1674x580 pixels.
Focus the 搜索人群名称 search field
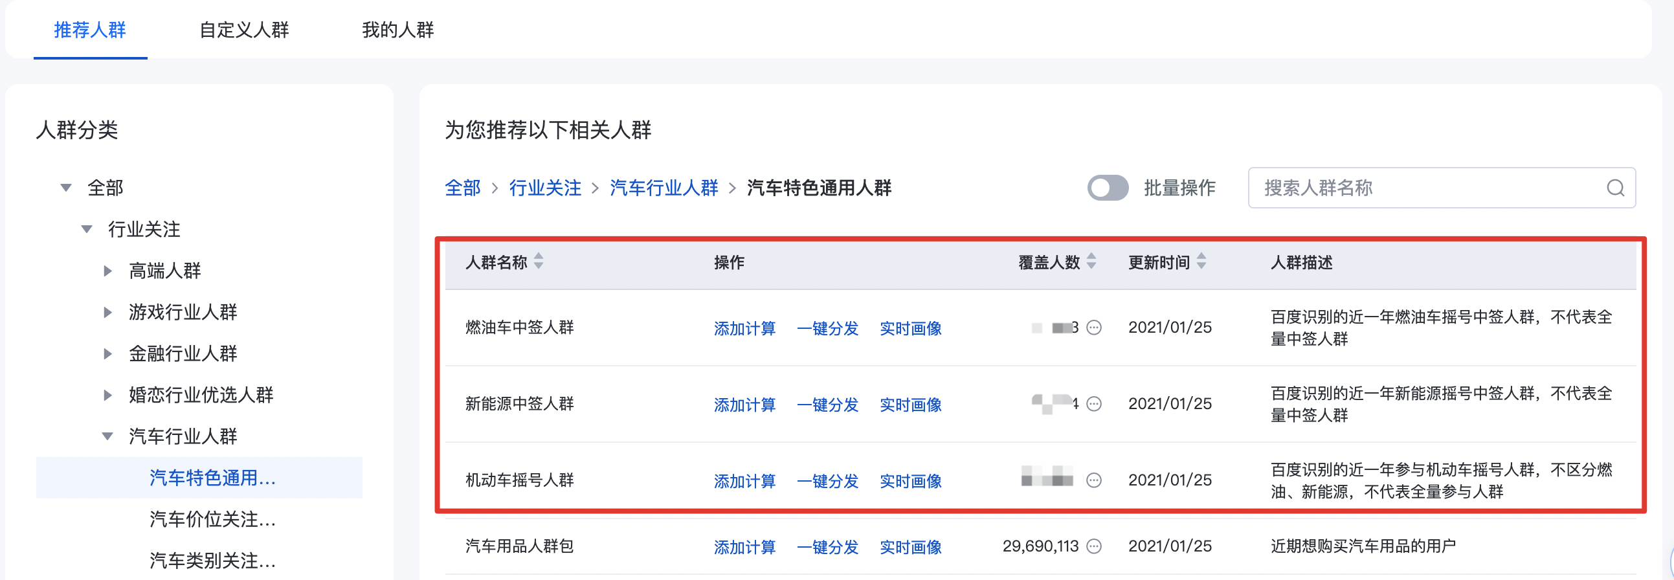pos(1430,188)
